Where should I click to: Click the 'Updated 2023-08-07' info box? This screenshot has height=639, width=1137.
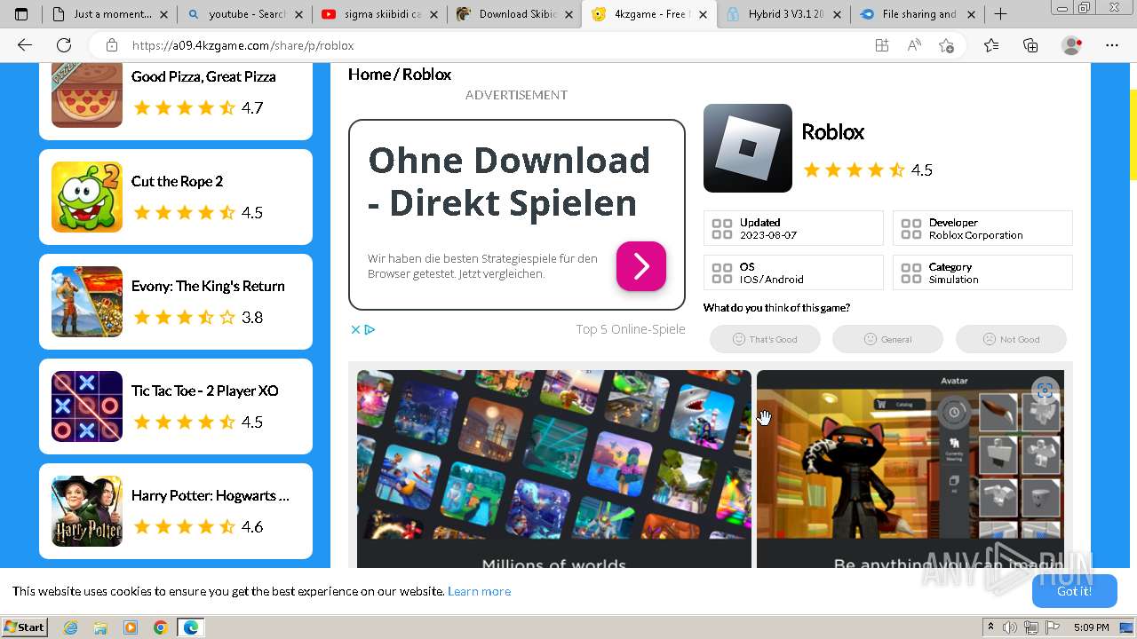tap(793, 228)
